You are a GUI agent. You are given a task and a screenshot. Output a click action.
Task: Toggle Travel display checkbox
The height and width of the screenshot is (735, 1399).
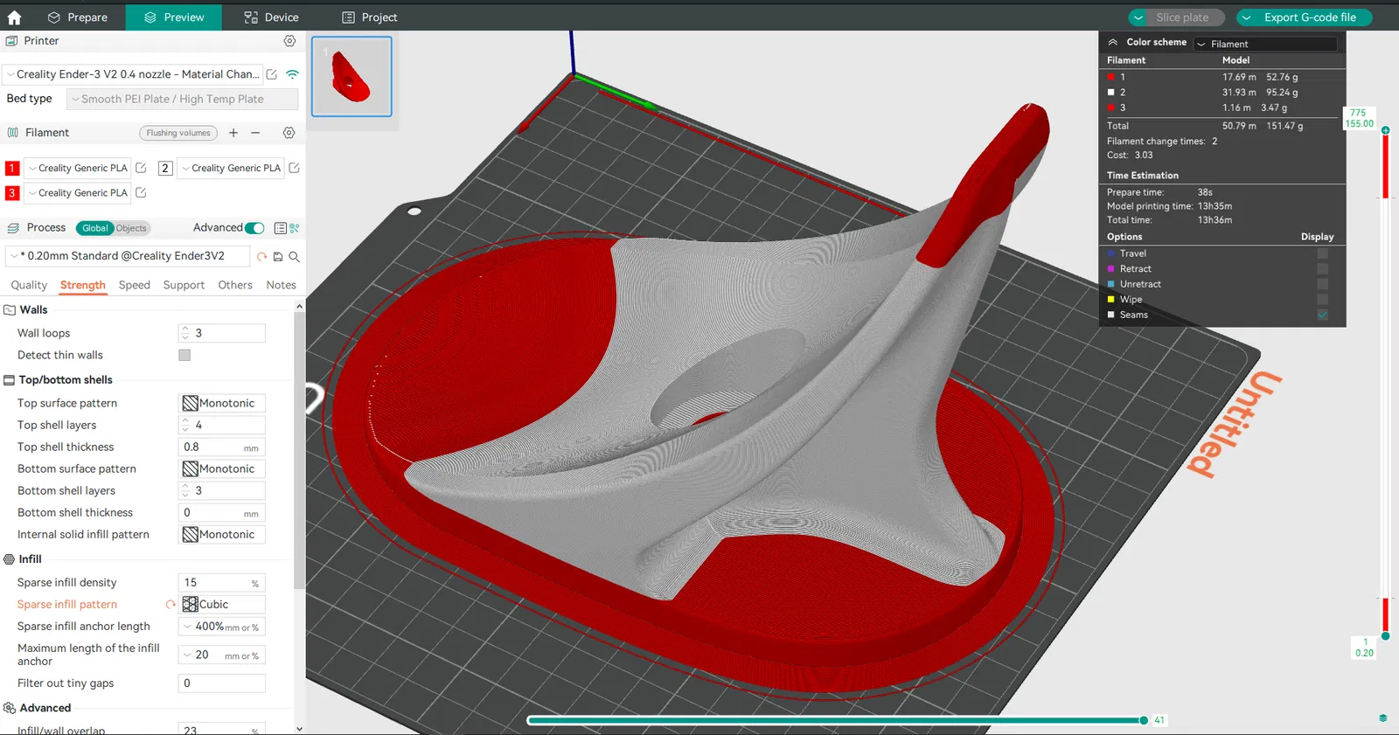pos(1322,253)
